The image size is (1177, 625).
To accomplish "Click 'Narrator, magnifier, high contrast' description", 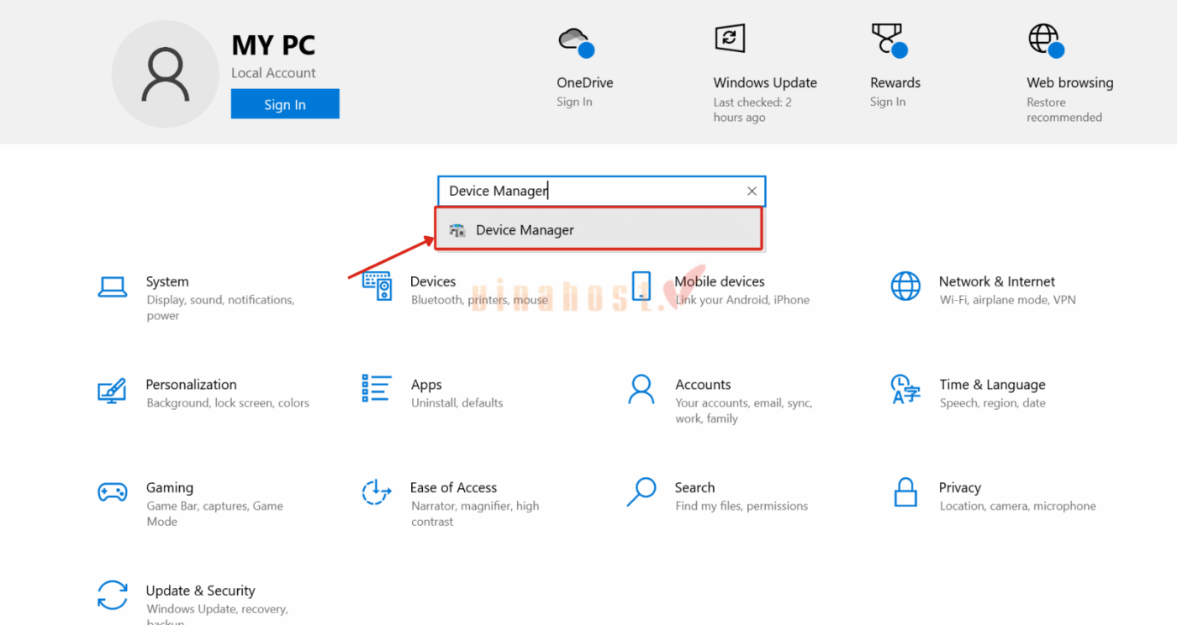I will pyautogui.click(x=475, y=514).
